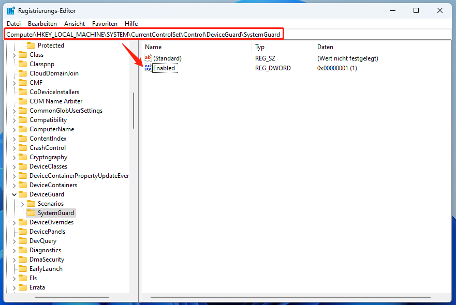Click the tree pane vertical scrollbar thumb
Screen dimensions: 456x305
coord(134,111)
